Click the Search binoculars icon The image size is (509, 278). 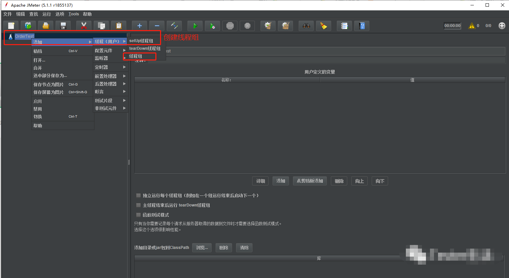pos(306,26)
